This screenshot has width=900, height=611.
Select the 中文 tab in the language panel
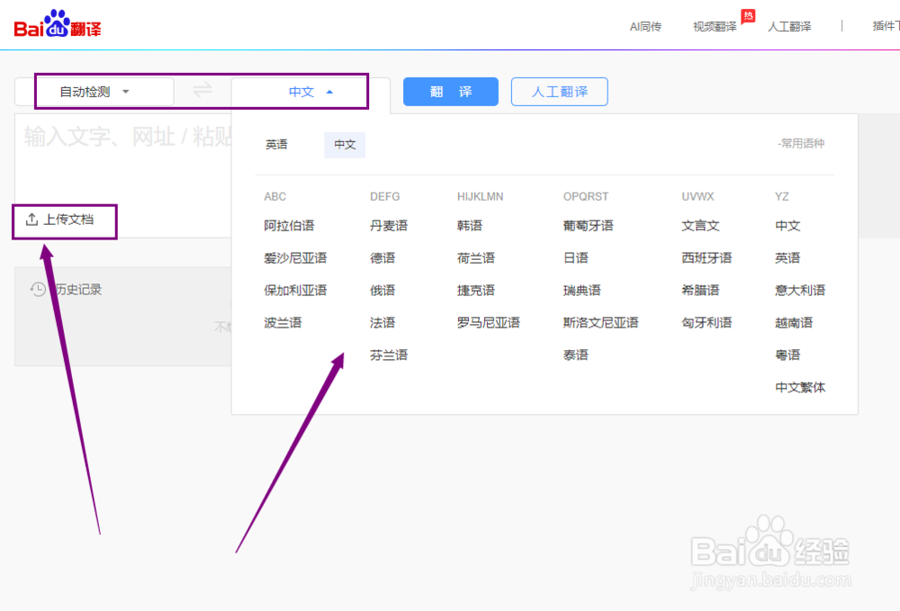click(x=345, y=145)
